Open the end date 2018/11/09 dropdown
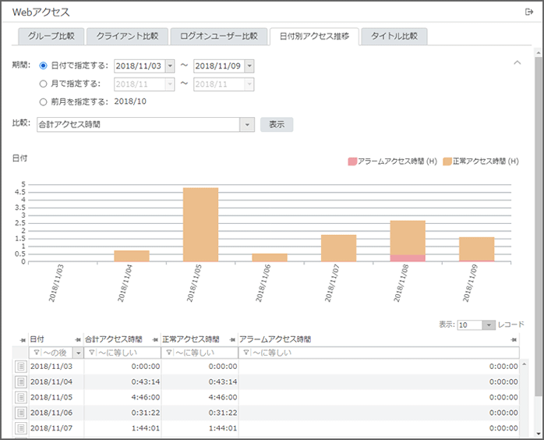 tap(249, 66)
